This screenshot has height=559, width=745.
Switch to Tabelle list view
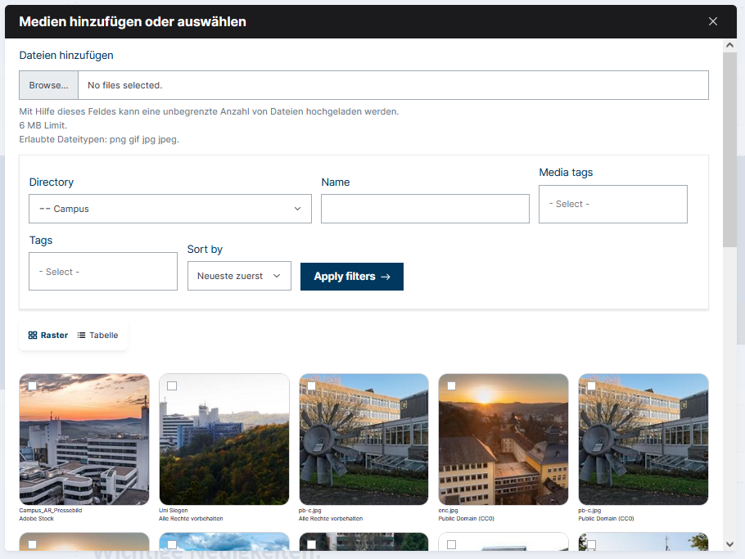103,336
